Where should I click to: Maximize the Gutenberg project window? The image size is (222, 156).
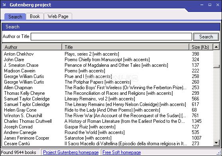point(210,5)
